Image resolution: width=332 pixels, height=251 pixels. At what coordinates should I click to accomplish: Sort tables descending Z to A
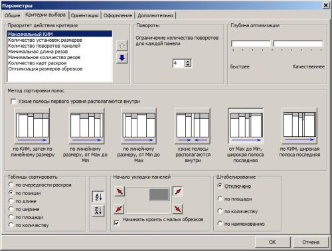pyautogui.click(x=98, y=210)
